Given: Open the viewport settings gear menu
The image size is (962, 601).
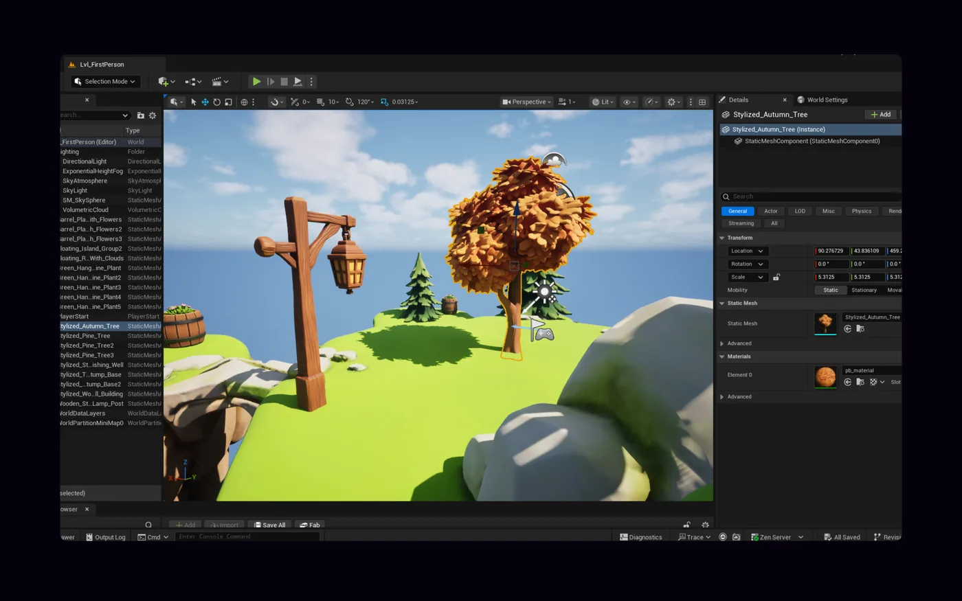Looking at the screenshot, I should click(674, 102).
